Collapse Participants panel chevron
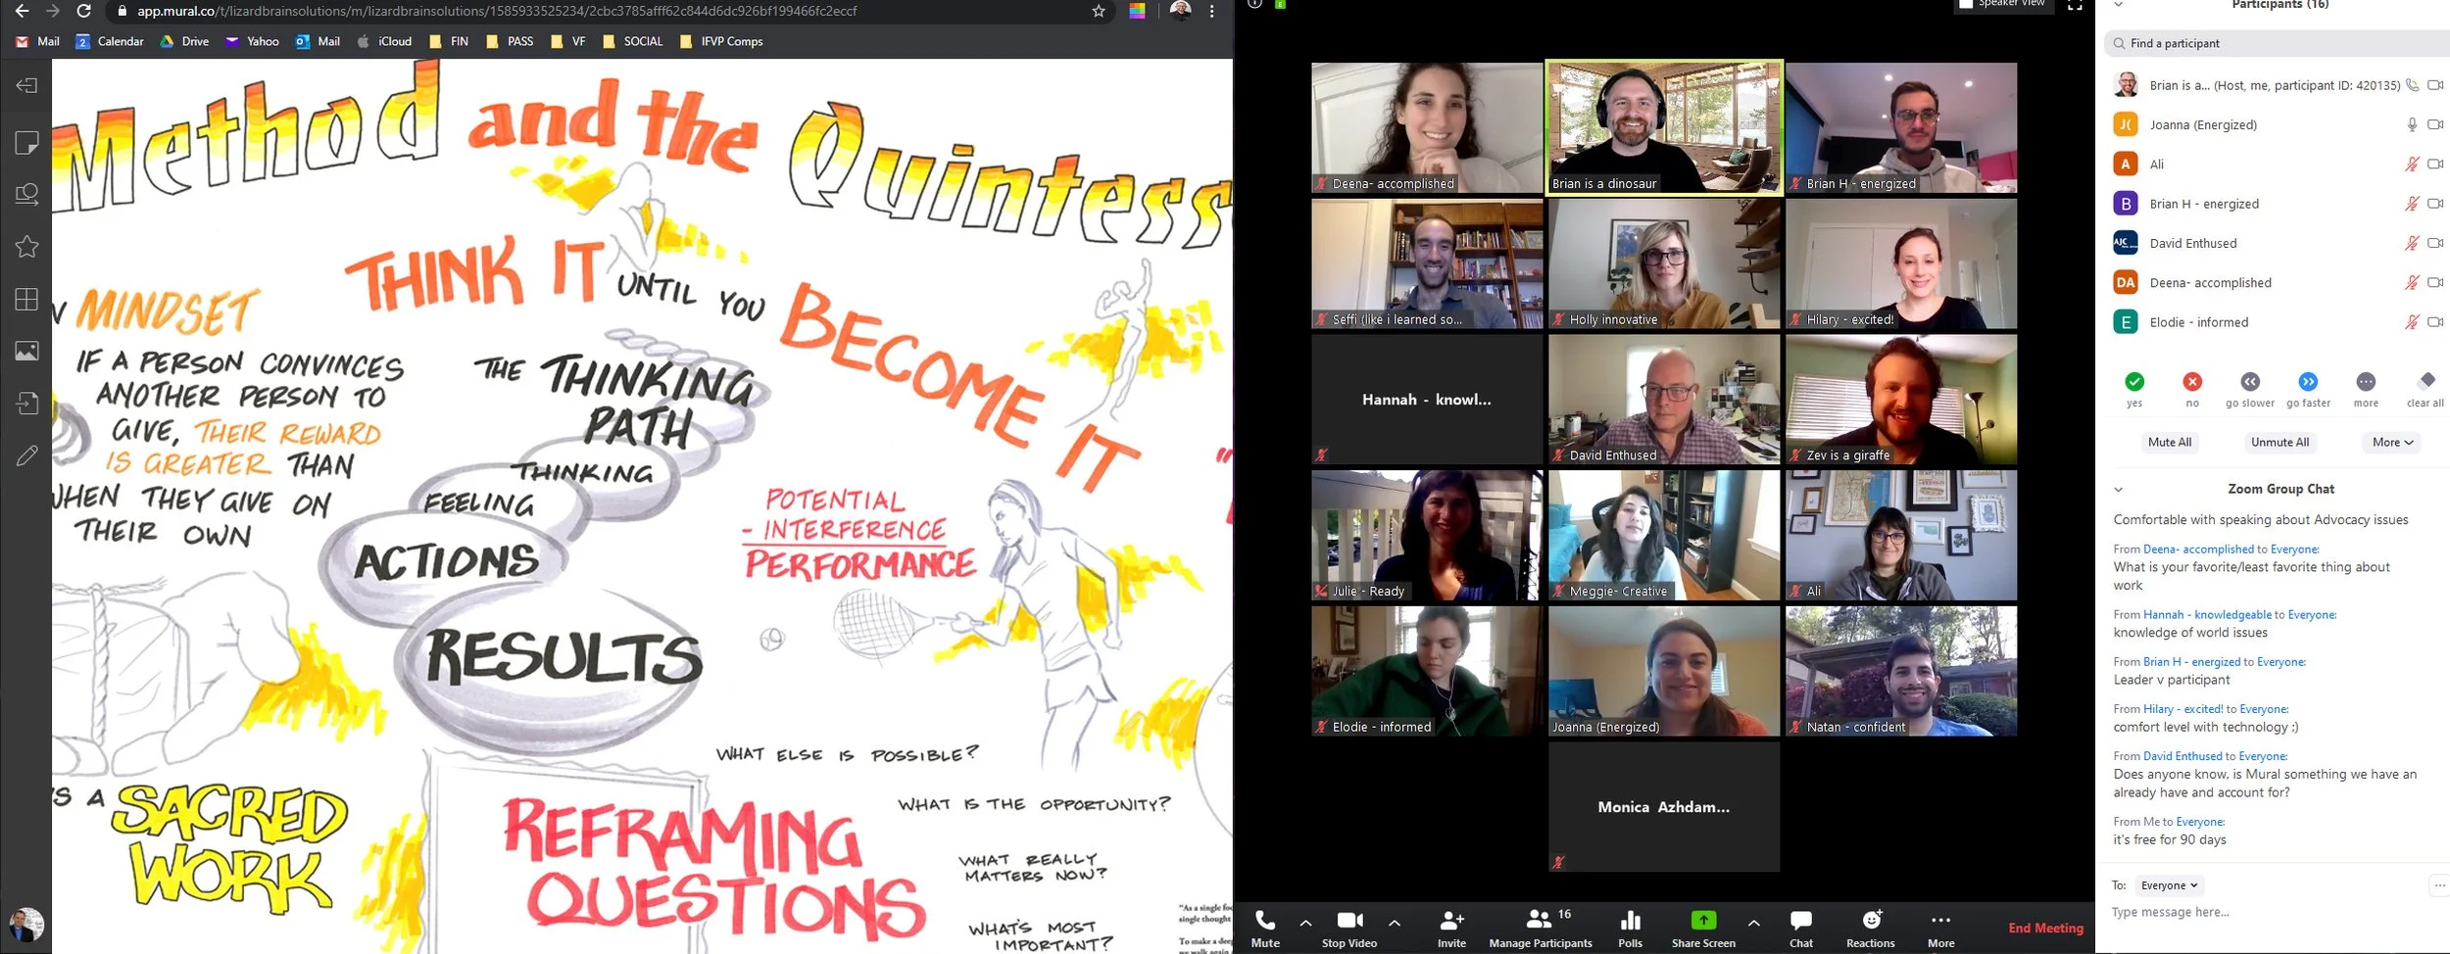The image size is (2450, 954). (2119, 4)
